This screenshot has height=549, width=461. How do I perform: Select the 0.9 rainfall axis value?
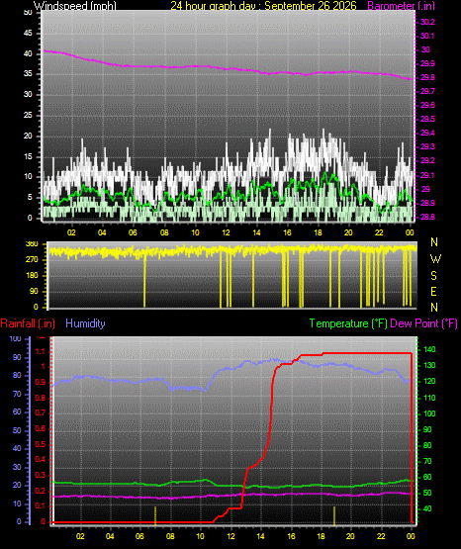41,383
